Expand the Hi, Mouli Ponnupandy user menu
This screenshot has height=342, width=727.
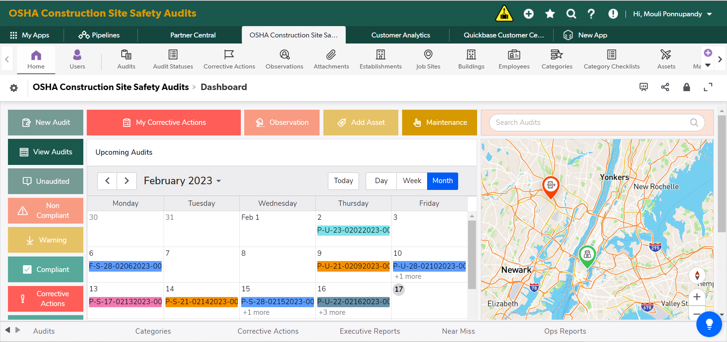pos(672,14)
